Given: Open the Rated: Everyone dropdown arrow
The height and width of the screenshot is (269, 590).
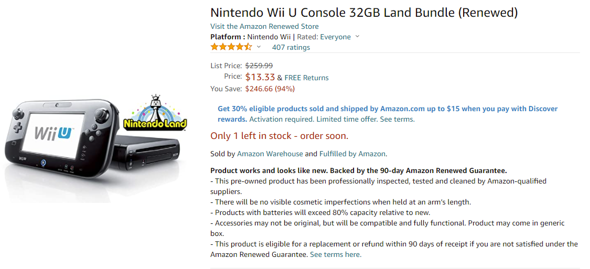Looking at the screenshot, I should (358, 37).
